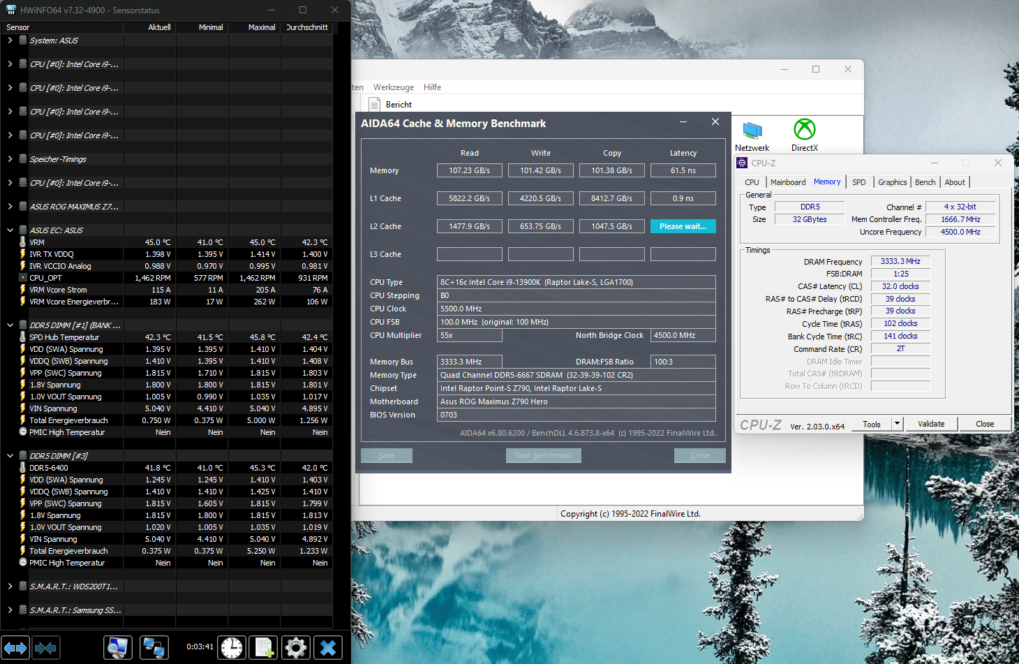The height and width of the screenshot is (664, 1019).
Task: Click the DRAM Frequency 3333.3 MHz value in CPU-Z
Action: tap(900, 261)
